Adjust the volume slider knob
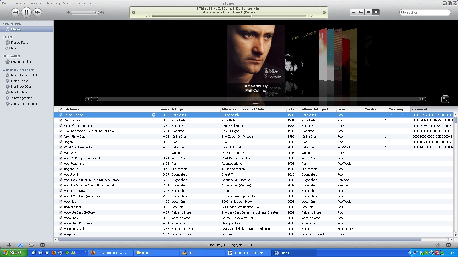This screenshot has width=458, height=257. click(x=97, y=12)
